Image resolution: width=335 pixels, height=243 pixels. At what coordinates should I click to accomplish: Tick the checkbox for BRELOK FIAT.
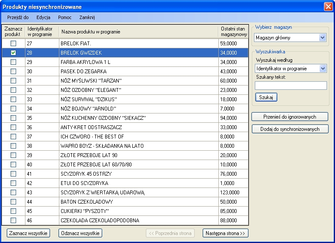pos(13,44)
